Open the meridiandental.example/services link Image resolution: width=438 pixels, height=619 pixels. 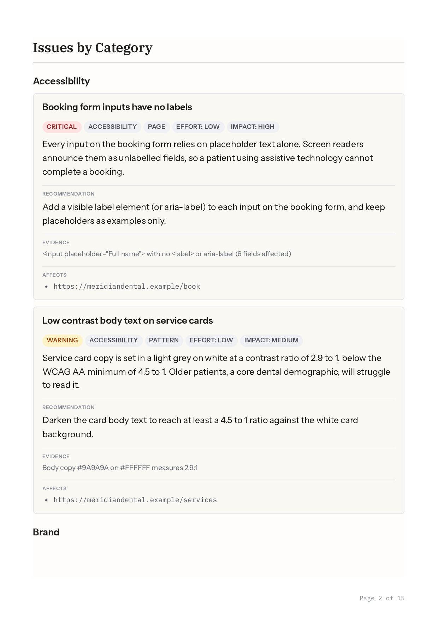[x=135, y=500]
